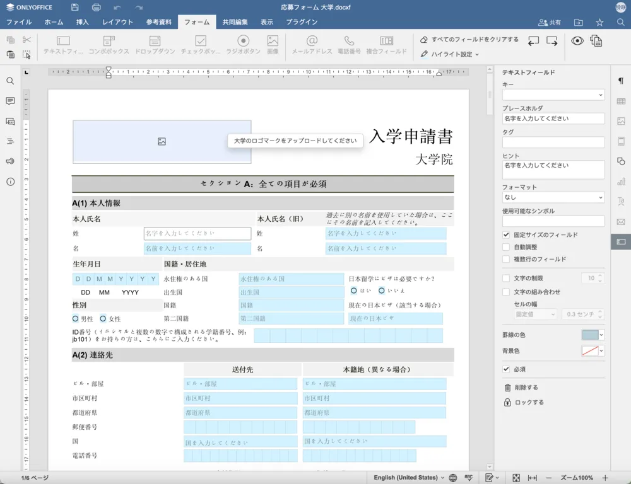Screen dimensions: 631x484
Task: Select the 男性 radio button
Action: [76, 319]
